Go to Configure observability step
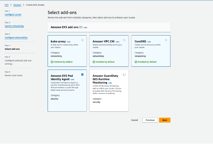 point(16,38)
